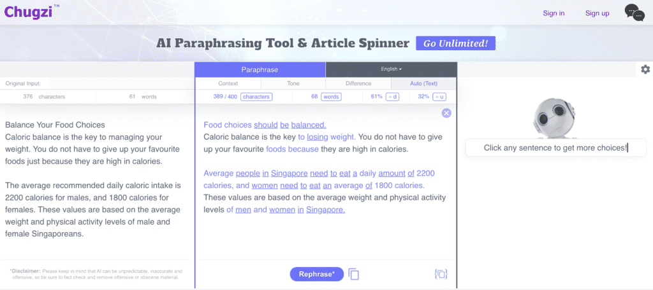Screen dimensions: 653x290
Task: Click the robot head image
Action: 555,119
